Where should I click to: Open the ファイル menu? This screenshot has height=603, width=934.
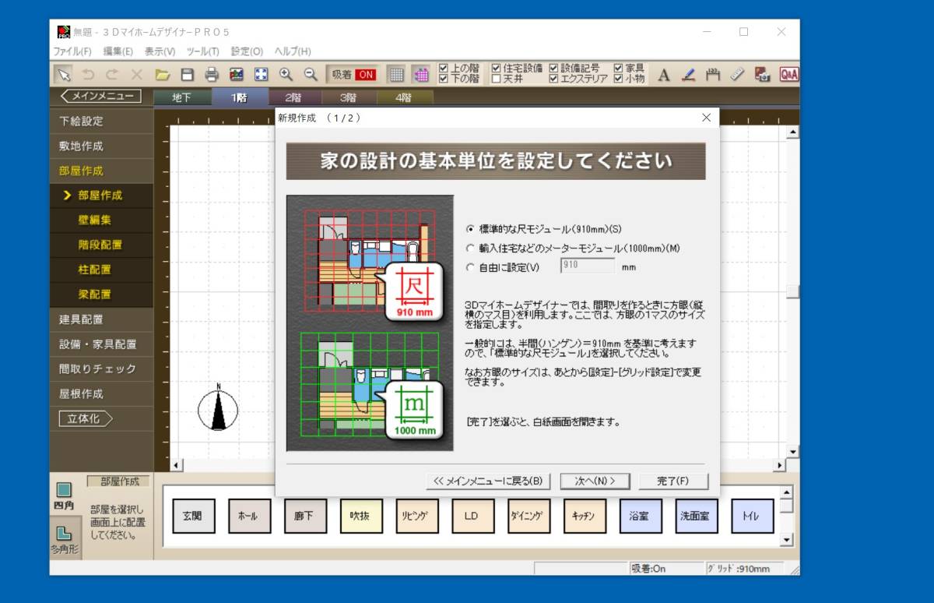(72, 51)
